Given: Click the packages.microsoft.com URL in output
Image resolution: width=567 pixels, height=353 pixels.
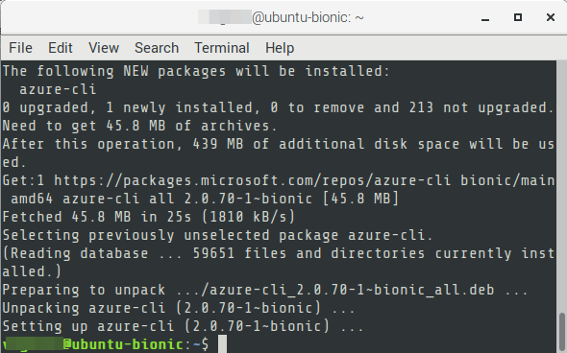Looking at the screenshot, I should (253, 180).
